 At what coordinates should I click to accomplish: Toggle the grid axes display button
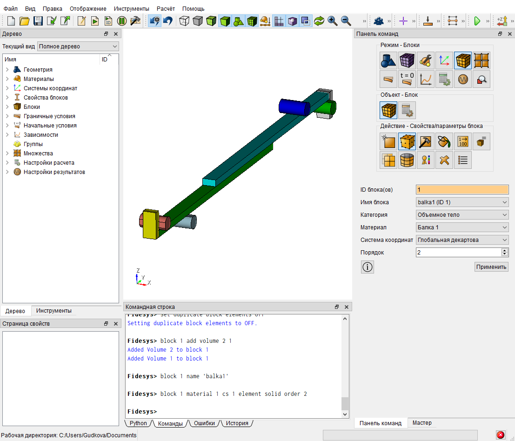(279, 21)
